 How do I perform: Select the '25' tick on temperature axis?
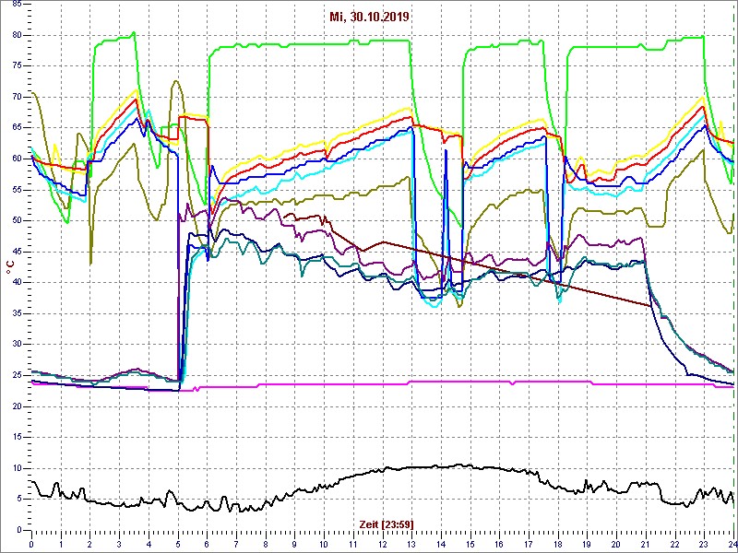point(17,375)
